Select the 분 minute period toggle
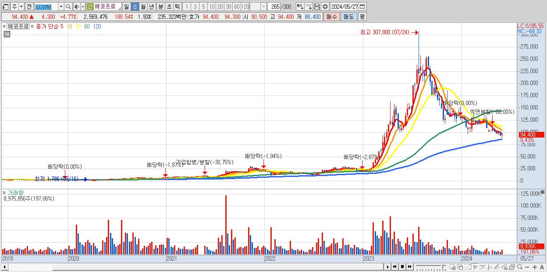Image resolution: width=547 pixels, height=272 pixels. [160, 7]
